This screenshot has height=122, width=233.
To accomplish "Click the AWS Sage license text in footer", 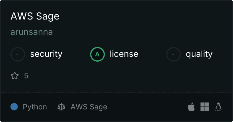I will (89, 107).
